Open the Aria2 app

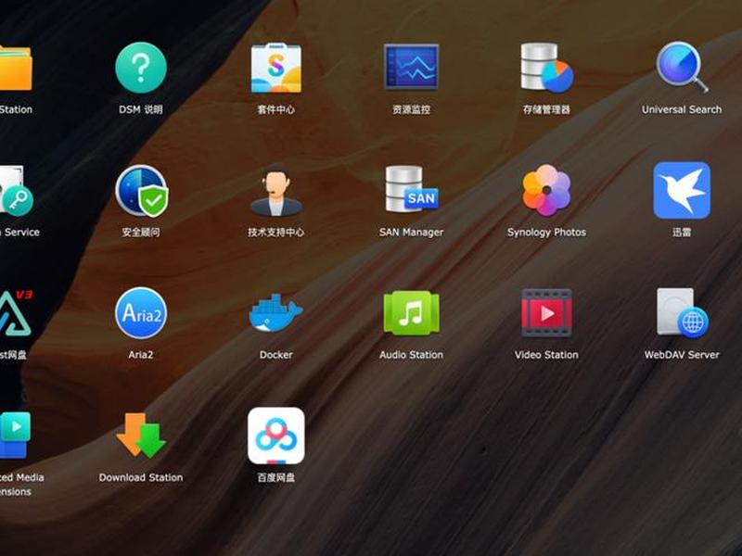coord(141,313)
